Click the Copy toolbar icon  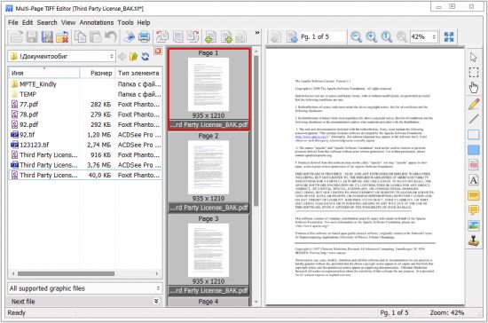(x=81, y=37)
